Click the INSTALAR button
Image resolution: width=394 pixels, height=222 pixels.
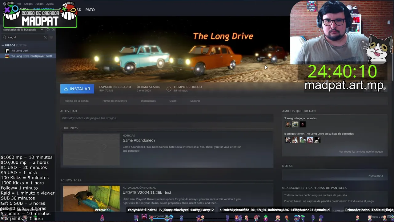point(77,89)
